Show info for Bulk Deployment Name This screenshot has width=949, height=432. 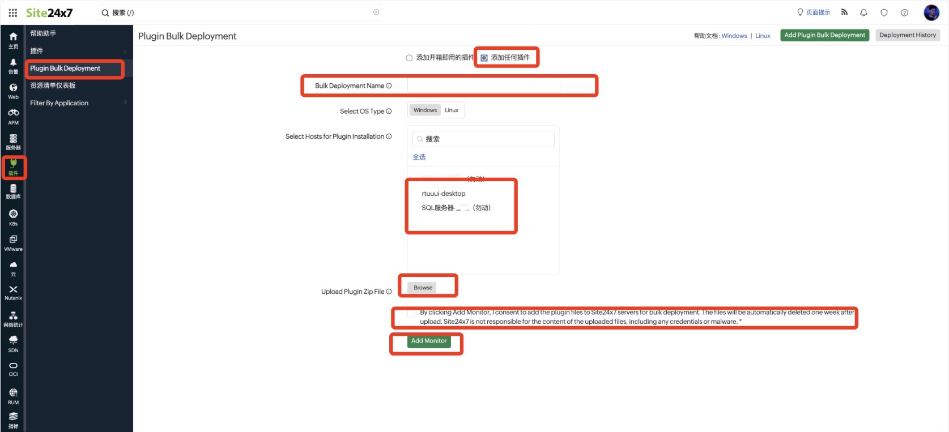point(389,86)
